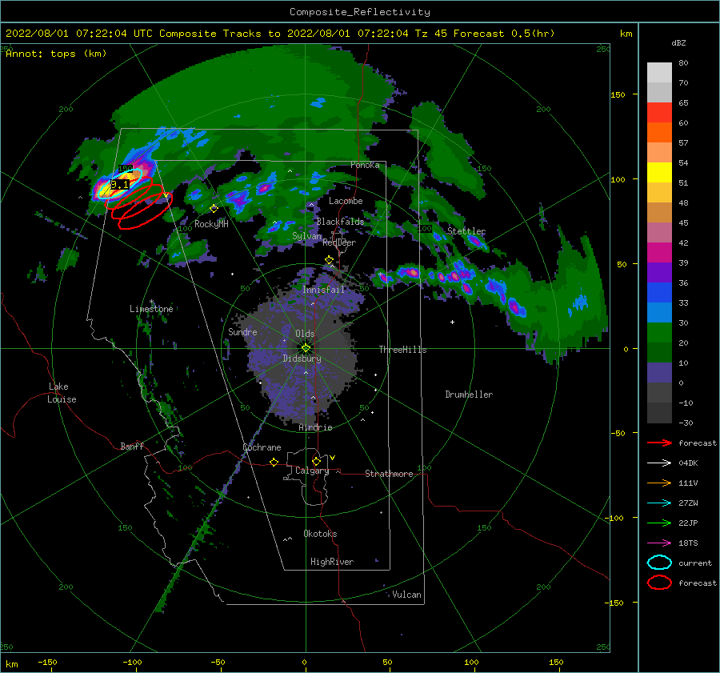Click the magenta 18TS arrow legend icon
This screenshot has height=673, width=720.
(659, 543)
